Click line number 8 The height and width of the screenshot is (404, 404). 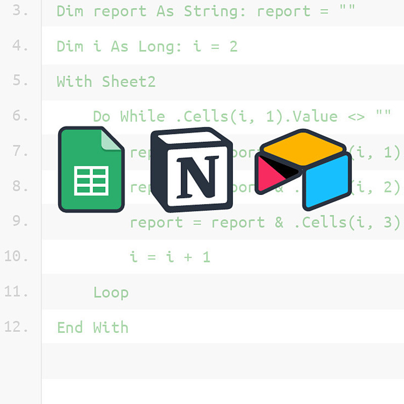coord(20,186)
